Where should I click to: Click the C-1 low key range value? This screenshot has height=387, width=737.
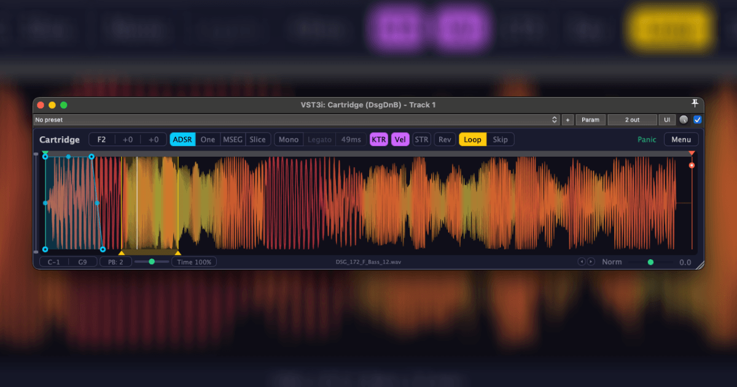(x=54, y=262)
